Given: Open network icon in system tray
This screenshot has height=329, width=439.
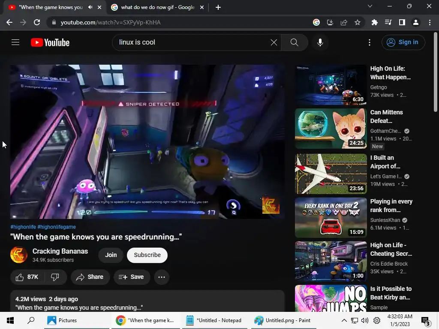Looking at the screenshot, I should tap(355, 320).
